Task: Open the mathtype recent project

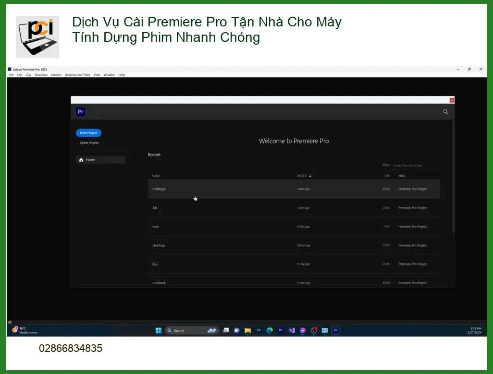Action: point(294,189)
